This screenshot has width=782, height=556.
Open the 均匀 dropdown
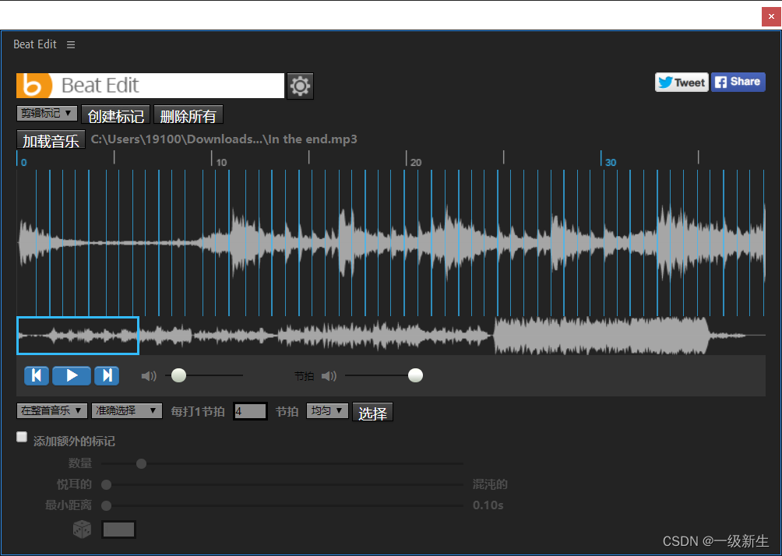click(x=327, y=411)
